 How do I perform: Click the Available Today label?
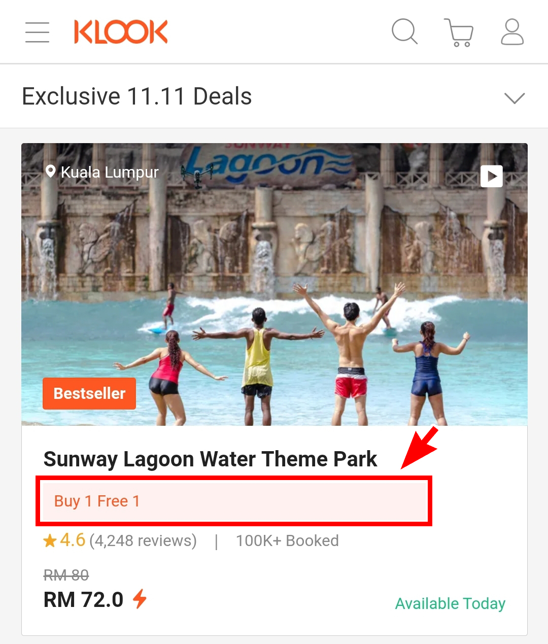click(450, 603)
